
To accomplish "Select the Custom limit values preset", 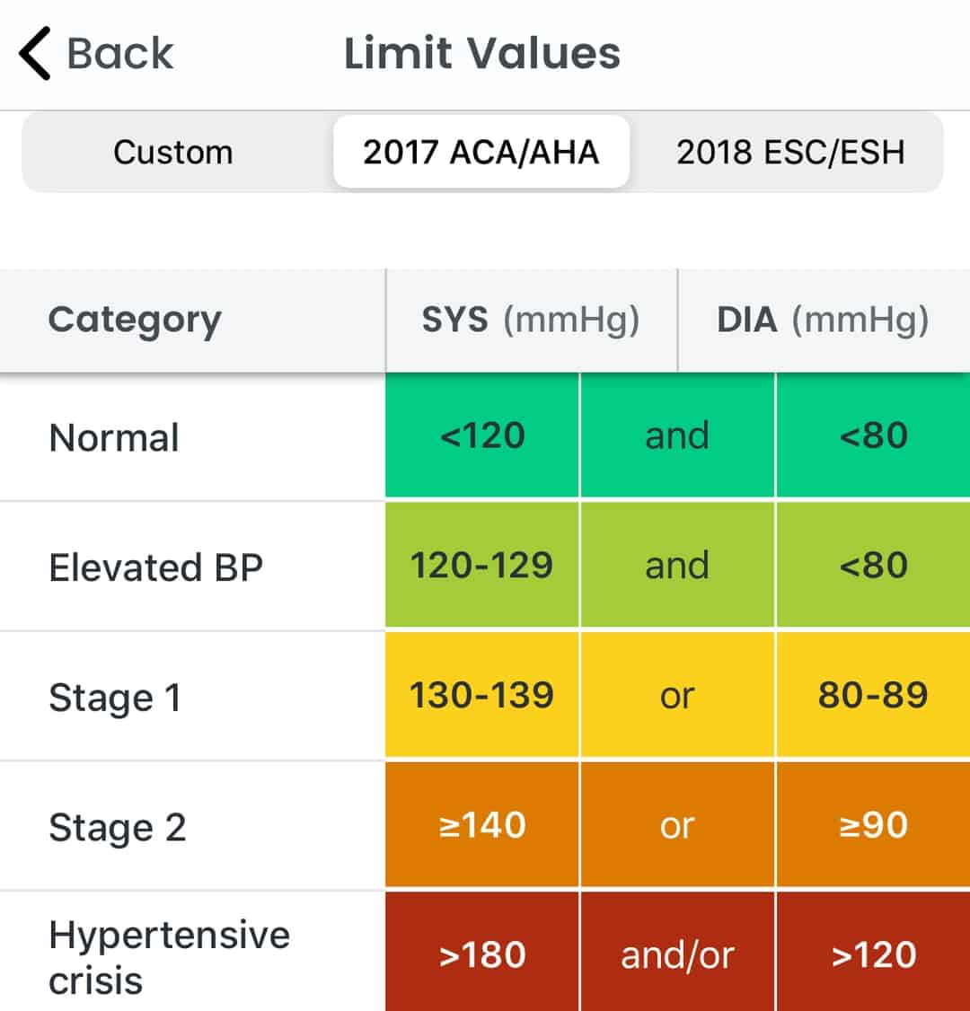I will pyautogui.click(x=172, y=152).
